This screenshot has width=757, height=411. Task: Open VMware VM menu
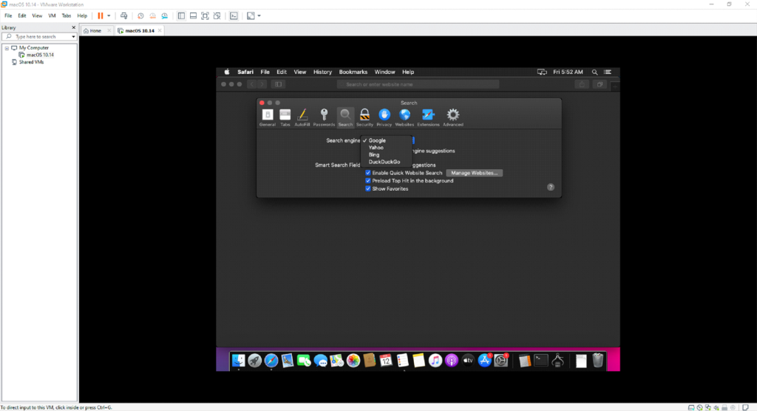[x=52, y=16]
